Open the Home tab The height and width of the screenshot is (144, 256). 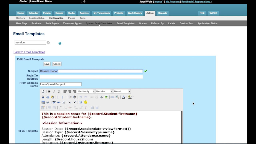pos(20,13)
